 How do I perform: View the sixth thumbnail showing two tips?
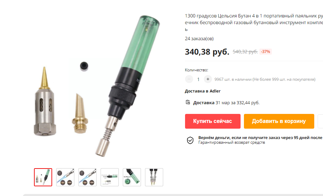154,177
